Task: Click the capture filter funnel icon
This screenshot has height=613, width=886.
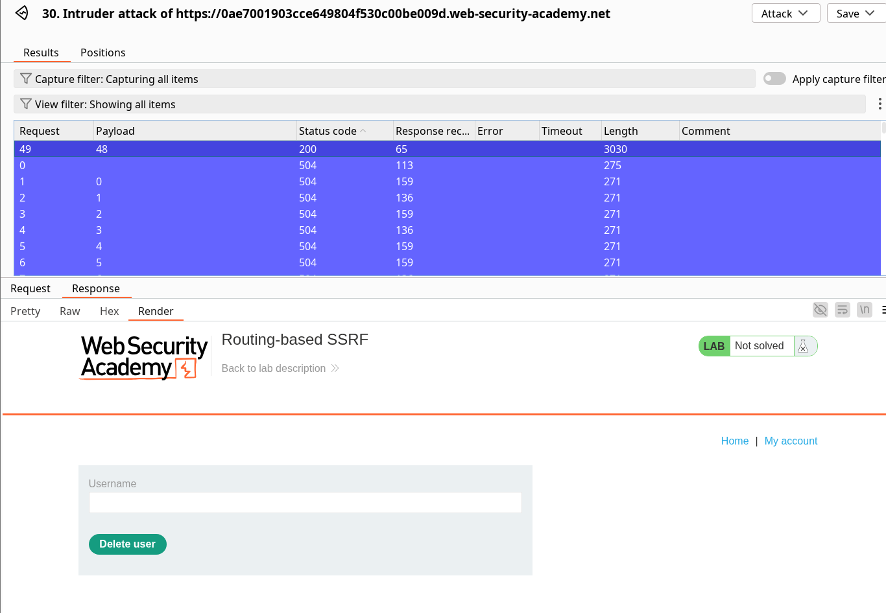Action: pos(26,78)
